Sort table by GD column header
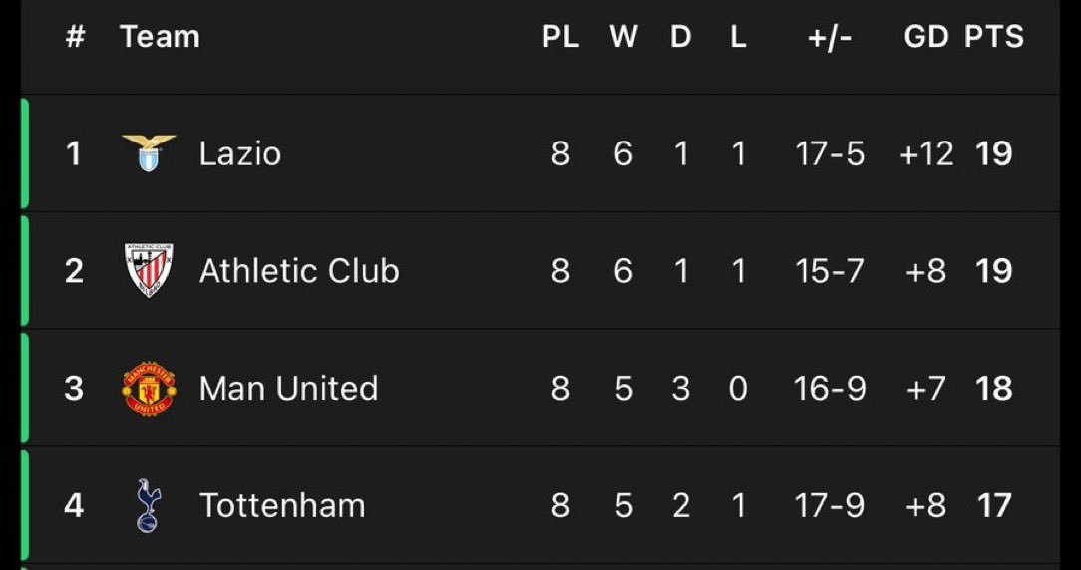Screen dimensions: 1081x570 click(x=925, y=37)
